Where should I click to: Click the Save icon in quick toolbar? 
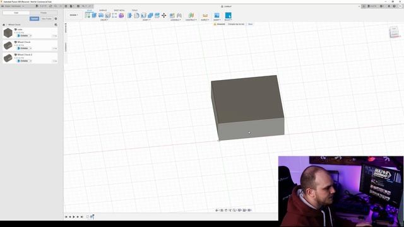click(78, 6)
